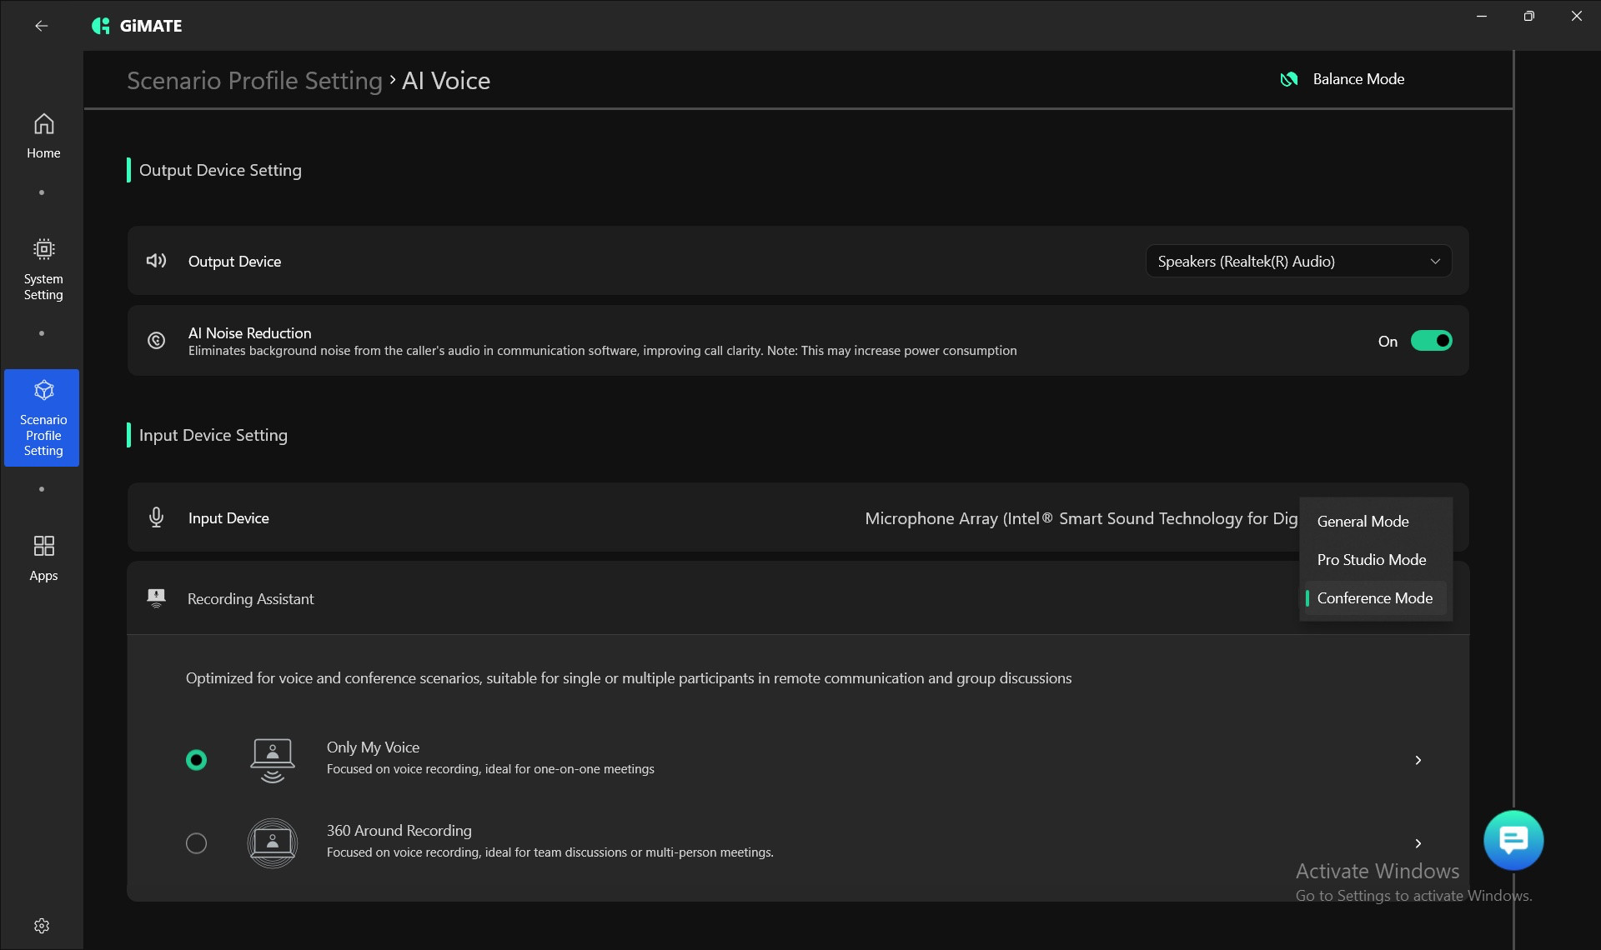Click the settings gear icon
Viewport: 1601px width, 950px height.
tap(42, 926)
